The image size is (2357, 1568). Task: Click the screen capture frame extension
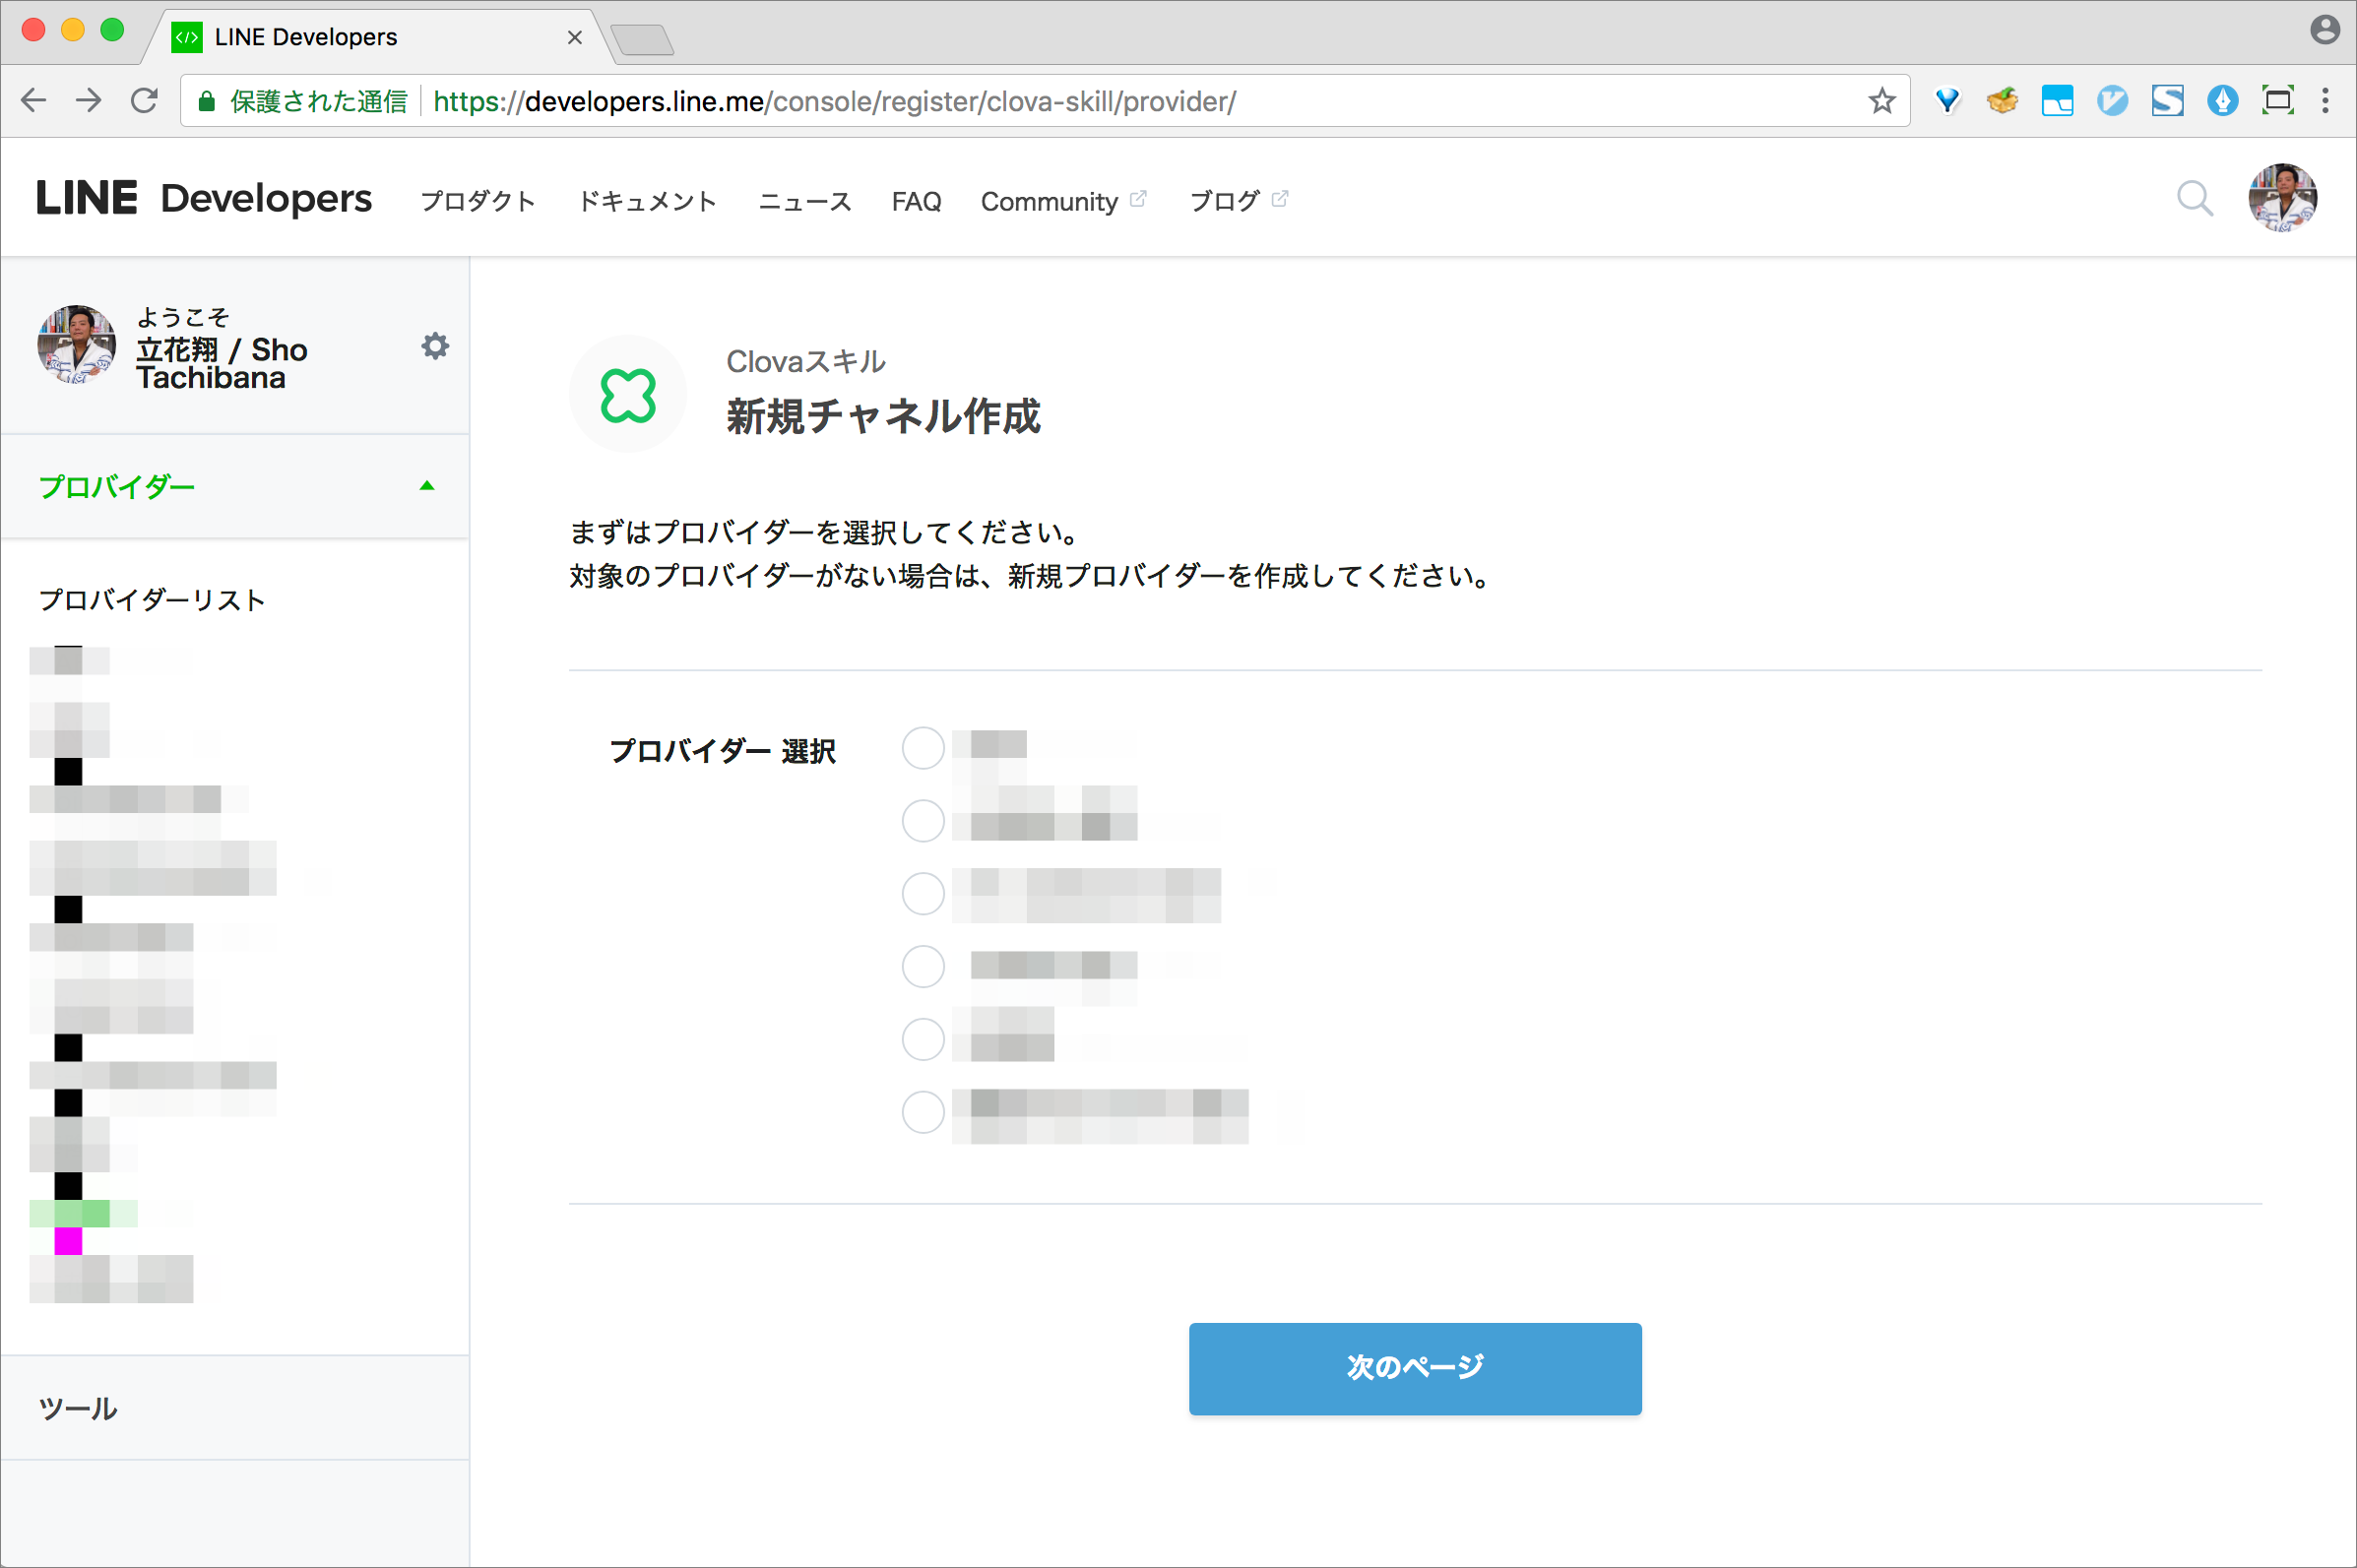[2277, 100]
